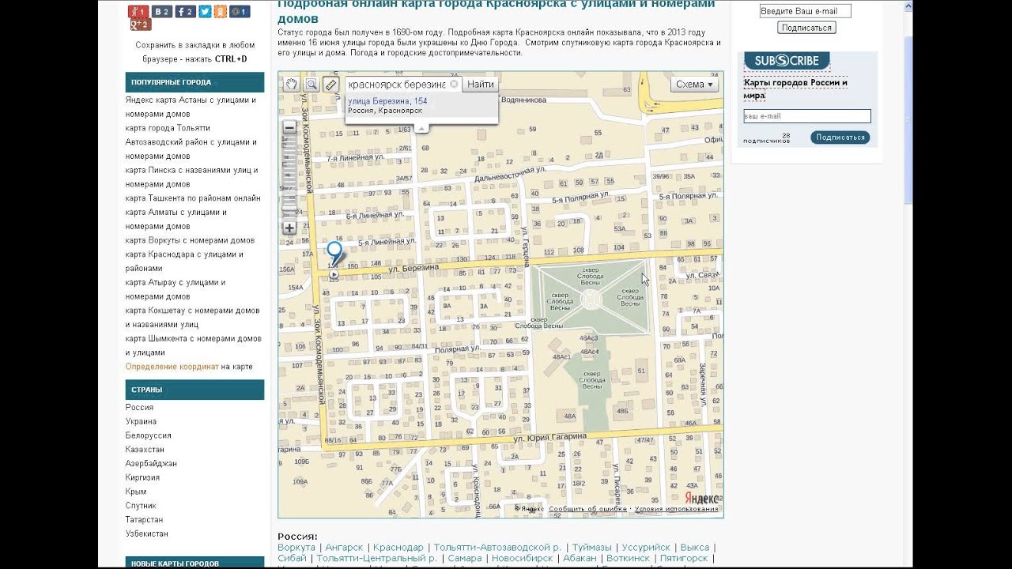Click the blue location marker on Berezina street
The height and width of the screenshot is (569, 1012).
coord(334,254)
